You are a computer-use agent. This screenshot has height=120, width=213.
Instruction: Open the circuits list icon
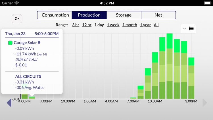(191, 28)
